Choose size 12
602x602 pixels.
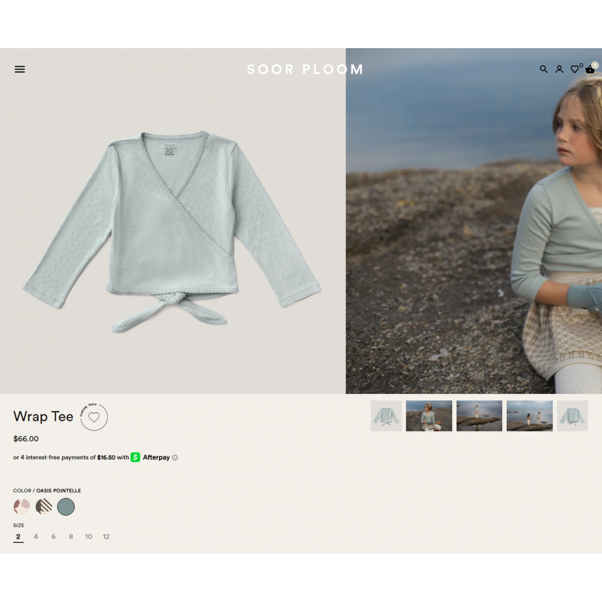(x=106, y=536)
